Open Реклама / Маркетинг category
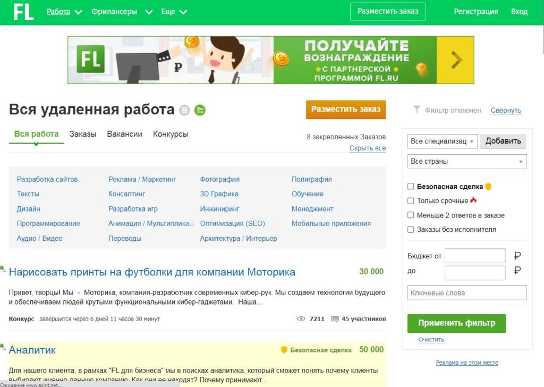This screenshot has height=387, width=544. 142,180
